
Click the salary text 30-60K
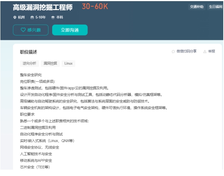pyautogui.click(x=95, y=7)
